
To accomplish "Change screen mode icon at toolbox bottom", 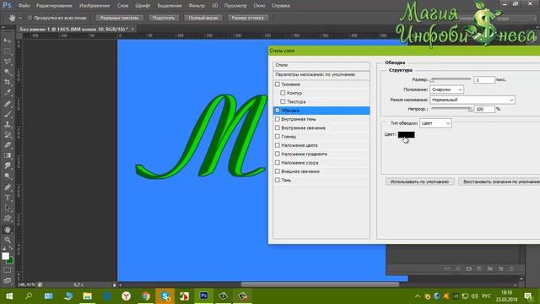I will click(8, 280).
